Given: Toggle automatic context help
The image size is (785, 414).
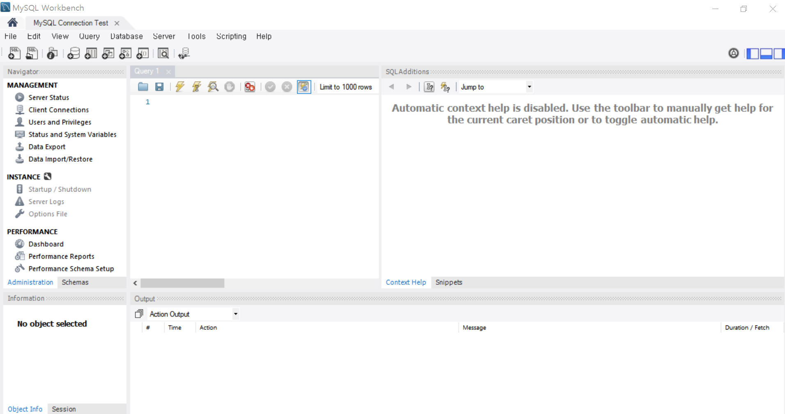Looking at the screenshot, I should click(445, 87).
